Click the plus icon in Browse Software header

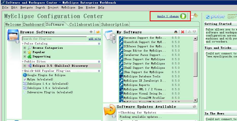pyautogui.click(x=91, y=32)
